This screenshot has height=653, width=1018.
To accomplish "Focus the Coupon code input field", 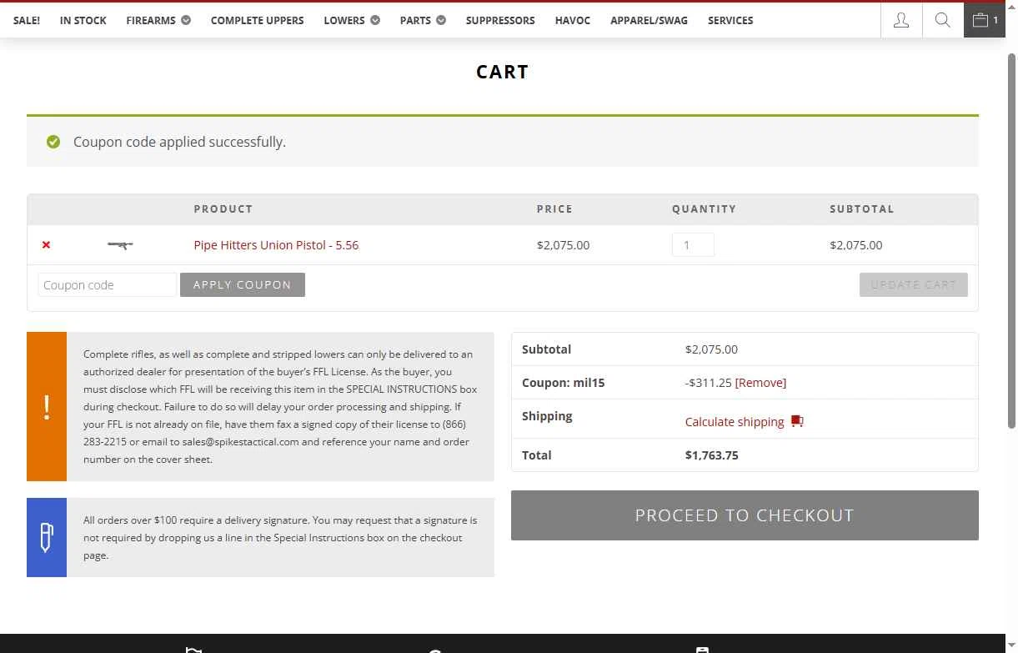I will coord(108,284).
